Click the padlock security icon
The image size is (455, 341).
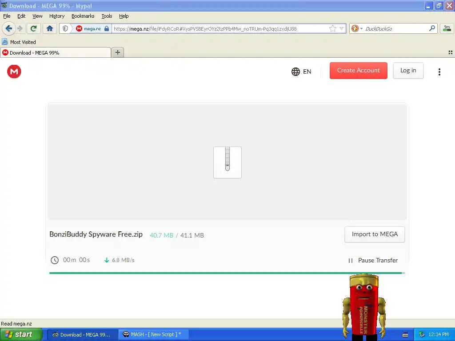point(107,28)
